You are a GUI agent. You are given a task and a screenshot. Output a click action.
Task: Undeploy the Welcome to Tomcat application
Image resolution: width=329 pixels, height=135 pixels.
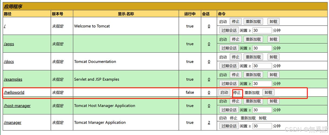pos(273,22)
